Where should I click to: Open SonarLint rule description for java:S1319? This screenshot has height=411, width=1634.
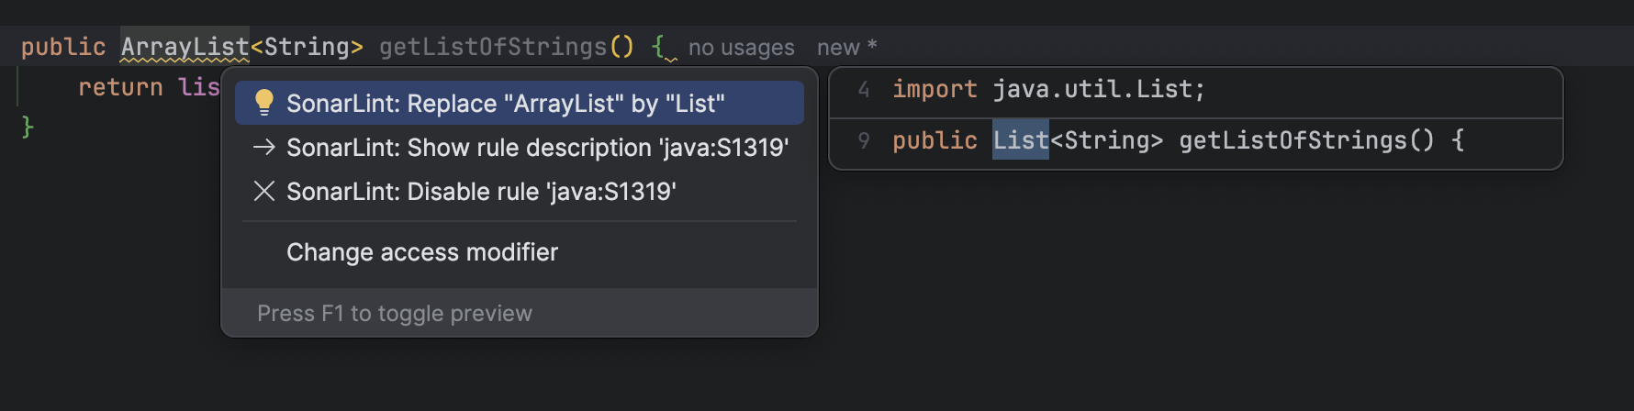point(537,148)
